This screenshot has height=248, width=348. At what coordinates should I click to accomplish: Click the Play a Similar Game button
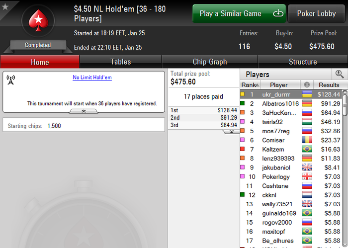click(239, 13)
